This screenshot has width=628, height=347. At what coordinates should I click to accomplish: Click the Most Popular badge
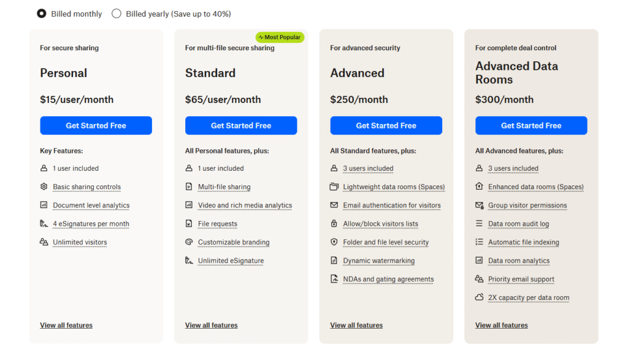[x=280, y=37]
